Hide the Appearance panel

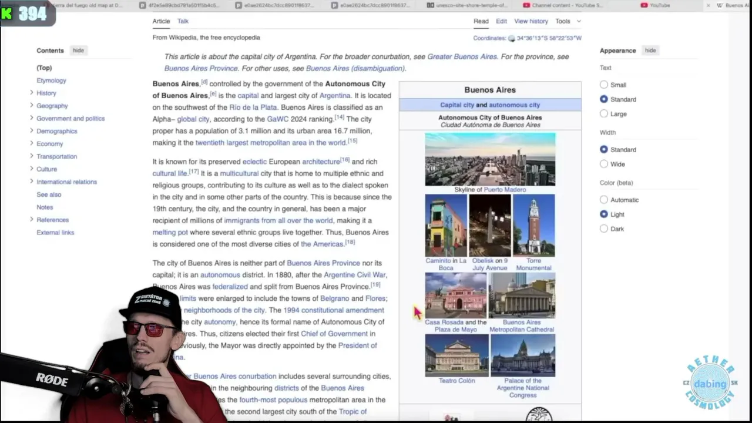tap(650, 51)
